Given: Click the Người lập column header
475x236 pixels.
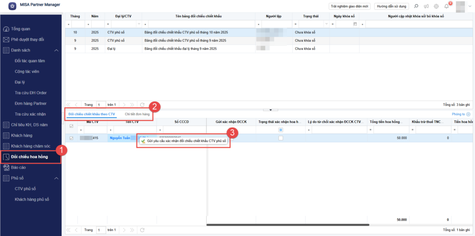Looking at the screenshot, I should 274,16.
